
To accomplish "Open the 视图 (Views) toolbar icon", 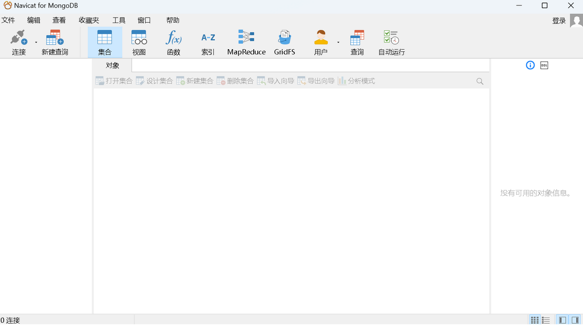I will 138,42.
